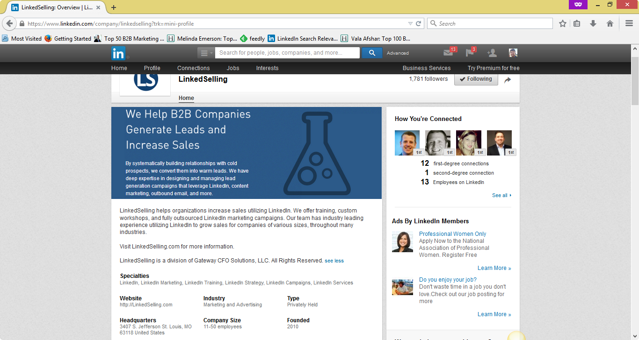This screenshot has width=639, height=340.
Task: Click the add connections person icon
Action: tap(492, 53)
